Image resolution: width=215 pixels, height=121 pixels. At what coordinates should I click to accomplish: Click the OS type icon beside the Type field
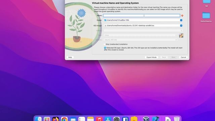click(181, 36)
